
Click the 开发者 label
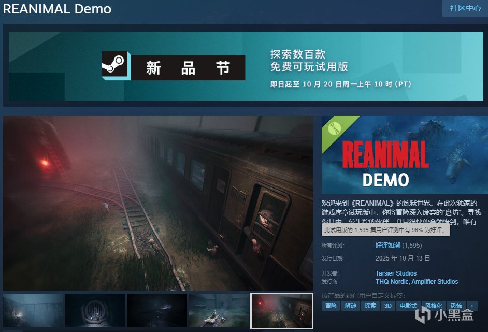330,273
